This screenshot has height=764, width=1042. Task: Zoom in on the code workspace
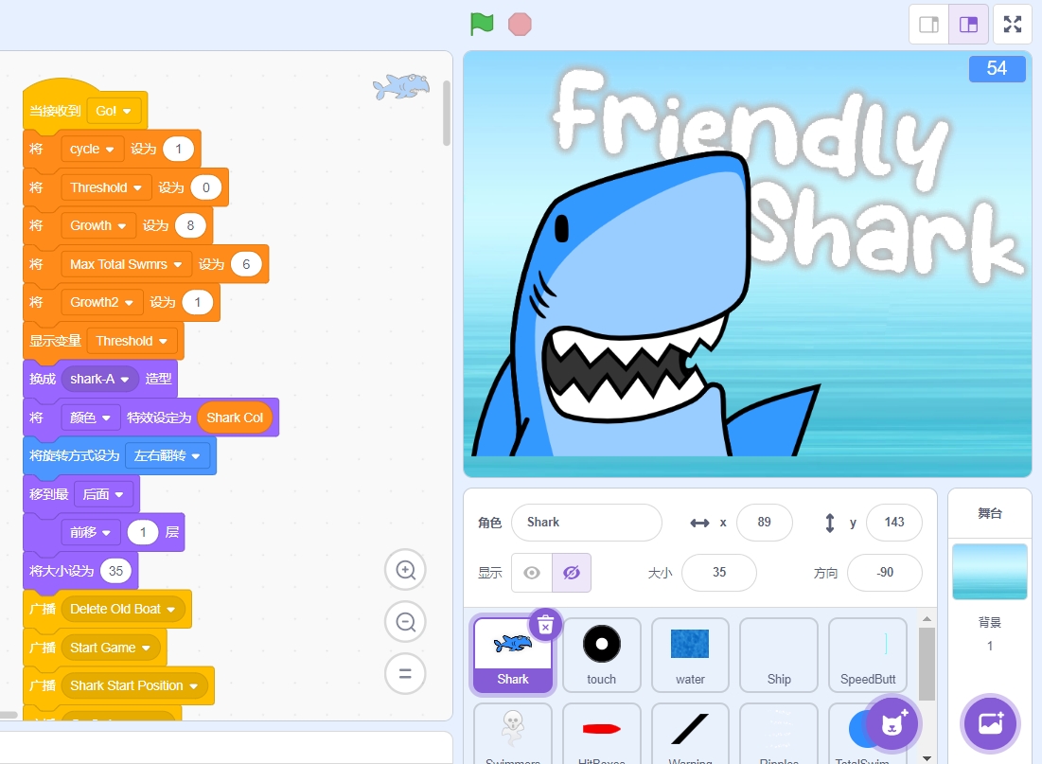pos(405,570)
